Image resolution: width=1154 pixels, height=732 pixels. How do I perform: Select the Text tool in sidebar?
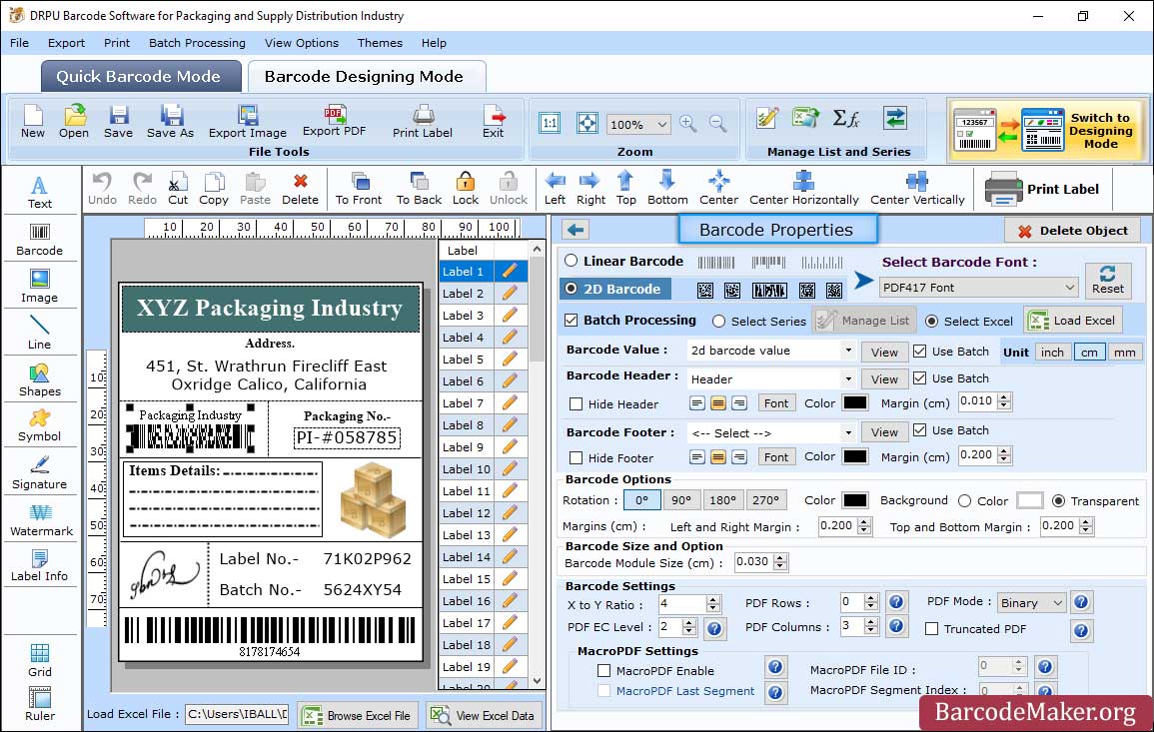(40, 192)
